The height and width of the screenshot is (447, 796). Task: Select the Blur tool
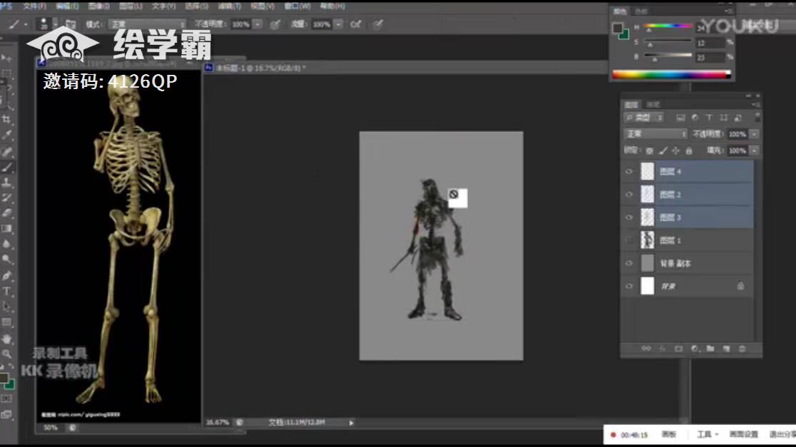point(6,244)
